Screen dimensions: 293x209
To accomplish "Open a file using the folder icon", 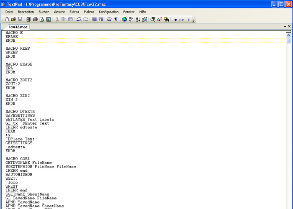I will point(13,19).
